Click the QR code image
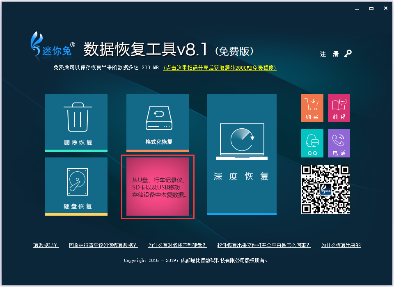Viewport: 394px width, 287px height. (x=325, y=189)
